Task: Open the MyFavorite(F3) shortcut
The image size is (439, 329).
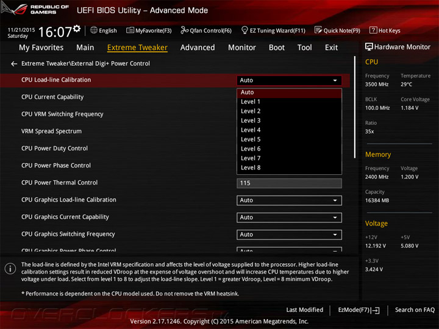Action: [149, 30]
